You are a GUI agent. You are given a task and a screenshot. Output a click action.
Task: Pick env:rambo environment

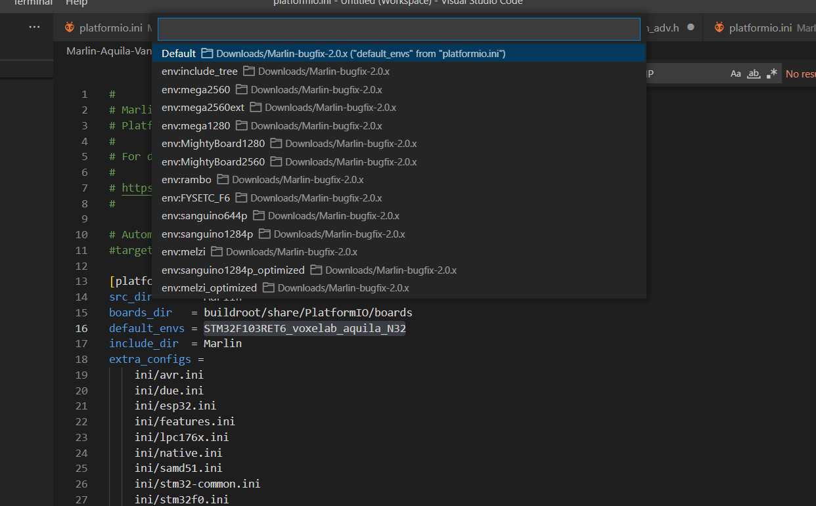[x=399, y=179]
